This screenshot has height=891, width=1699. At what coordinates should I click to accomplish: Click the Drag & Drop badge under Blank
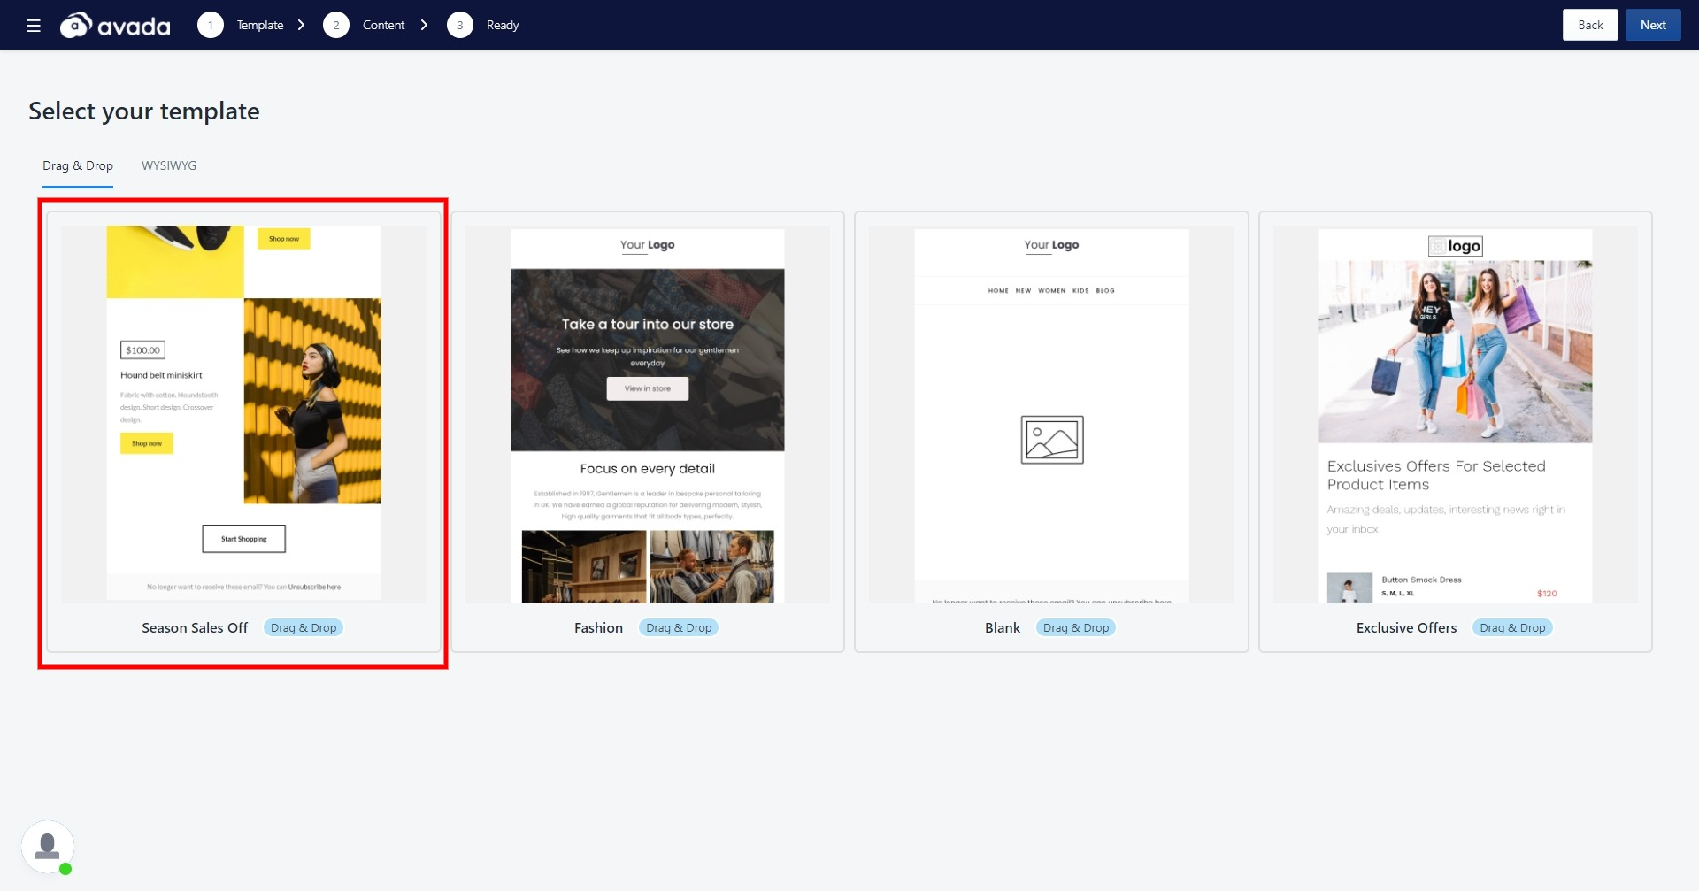[1075, 627]
